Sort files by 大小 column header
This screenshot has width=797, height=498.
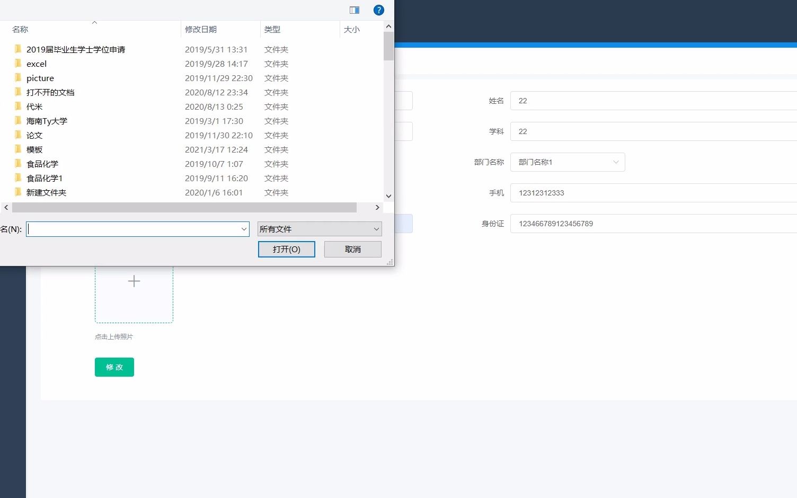352,29
